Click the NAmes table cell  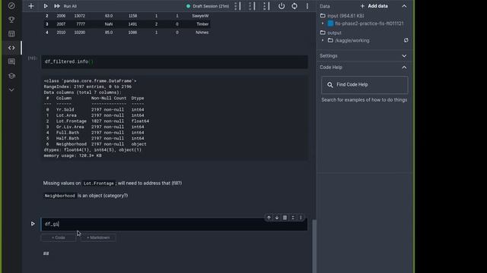point(202,32)
